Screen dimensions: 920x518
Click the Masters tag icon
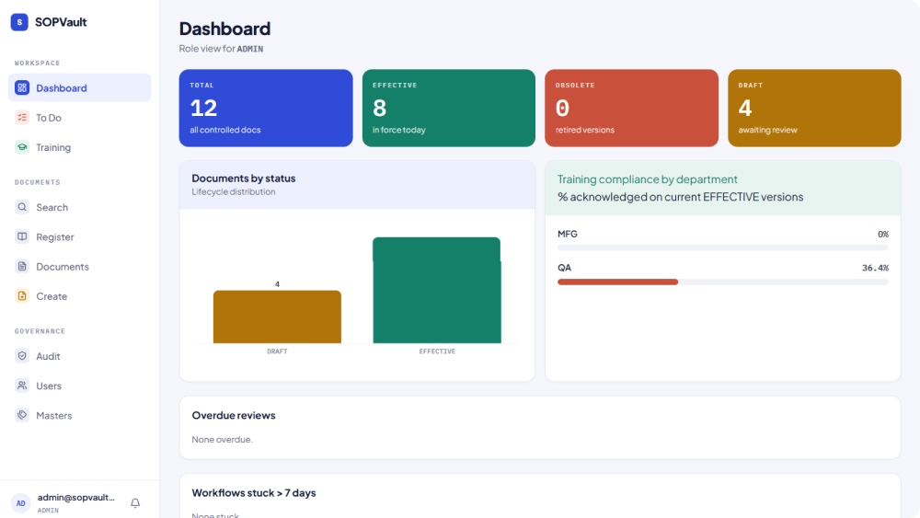[x=22, y=415]
